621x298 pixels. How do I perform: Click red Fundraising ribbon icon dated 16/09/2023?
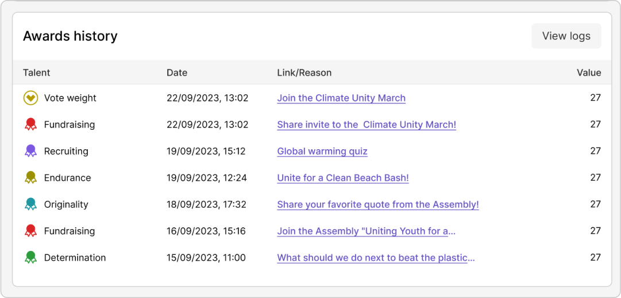(x=30, y=231)
